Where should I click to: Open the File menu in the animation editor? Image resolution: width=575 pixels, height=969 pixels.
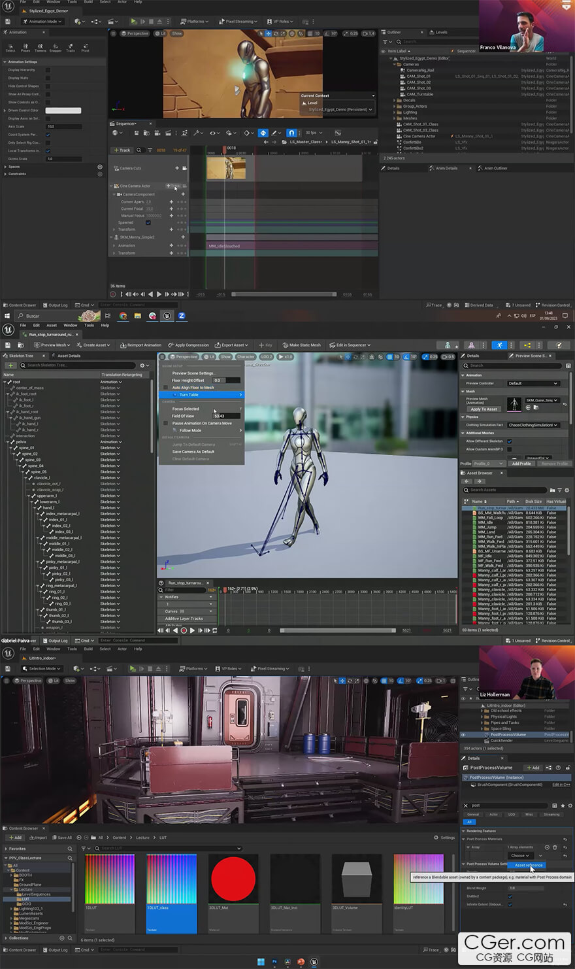23,325
